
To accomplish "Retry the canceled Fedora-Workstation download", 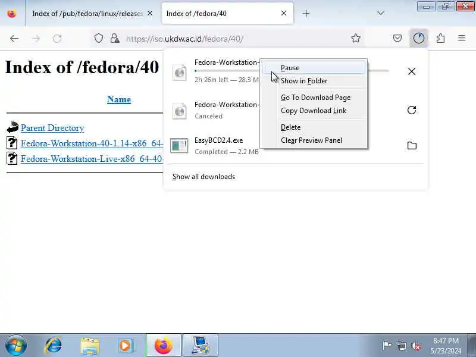I will click(x=412, y=110).
